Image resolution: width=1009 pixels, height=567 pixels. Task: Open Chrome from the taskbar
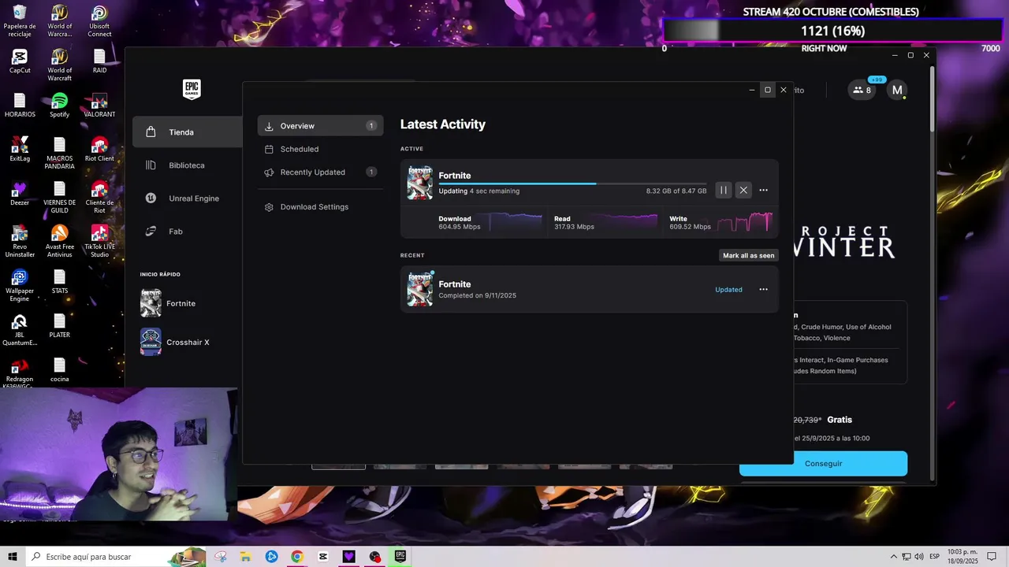click(x=297, y=557)
